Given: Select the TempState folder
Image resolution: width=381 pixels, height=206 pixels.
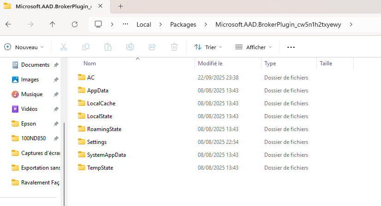Looking at the screenshot, I should (100, 167).
